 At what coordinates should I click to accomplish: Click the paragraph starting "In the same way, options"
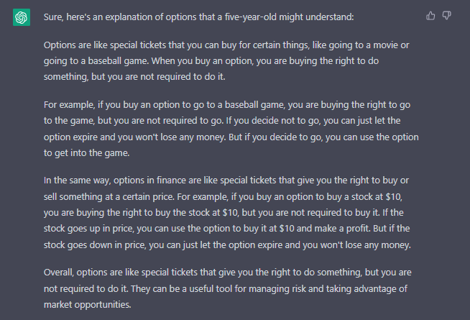pos(227,213)
